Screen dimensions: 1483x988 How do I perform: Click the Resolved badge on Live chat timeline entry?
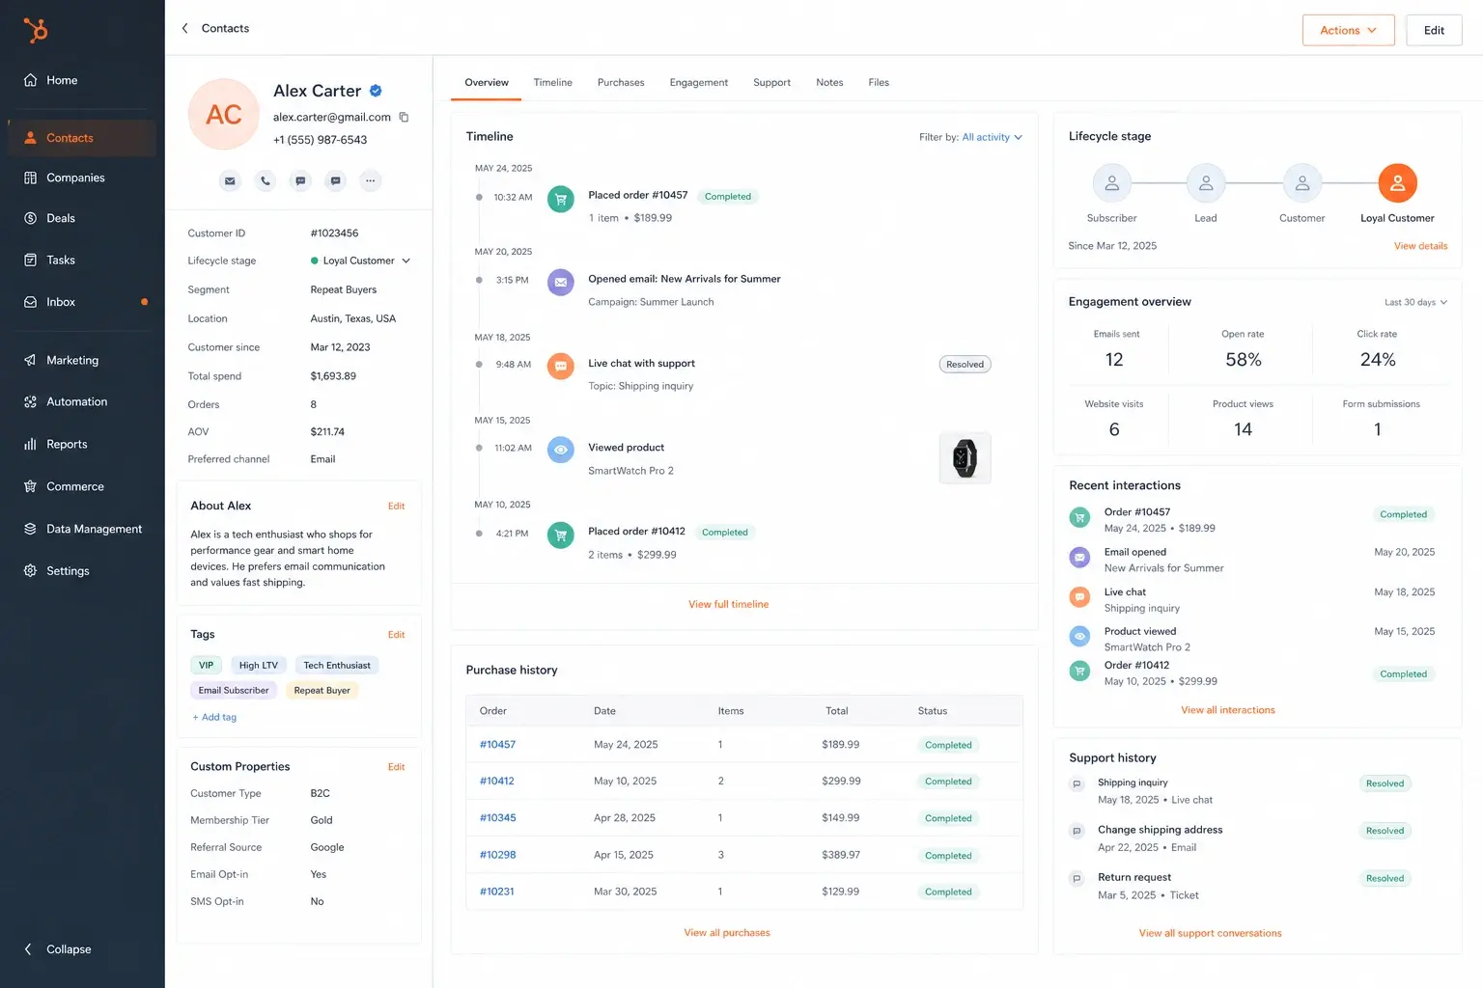[965, 364]
